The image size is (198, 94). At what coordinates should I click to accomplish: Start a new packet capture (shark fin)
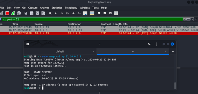pos(2,13)
